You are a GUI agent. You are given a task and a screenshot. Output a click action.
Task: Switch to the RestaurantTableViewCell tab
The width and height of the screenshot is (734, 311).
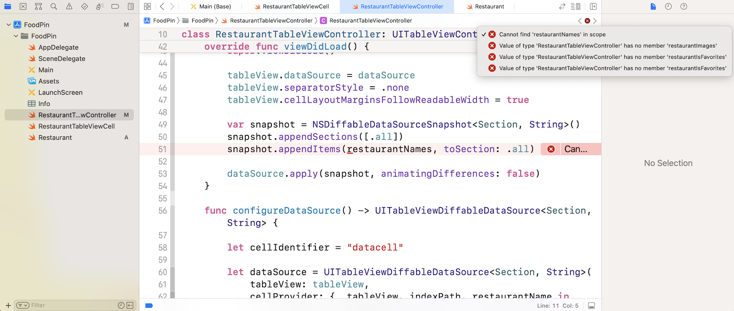click(296, 6)
